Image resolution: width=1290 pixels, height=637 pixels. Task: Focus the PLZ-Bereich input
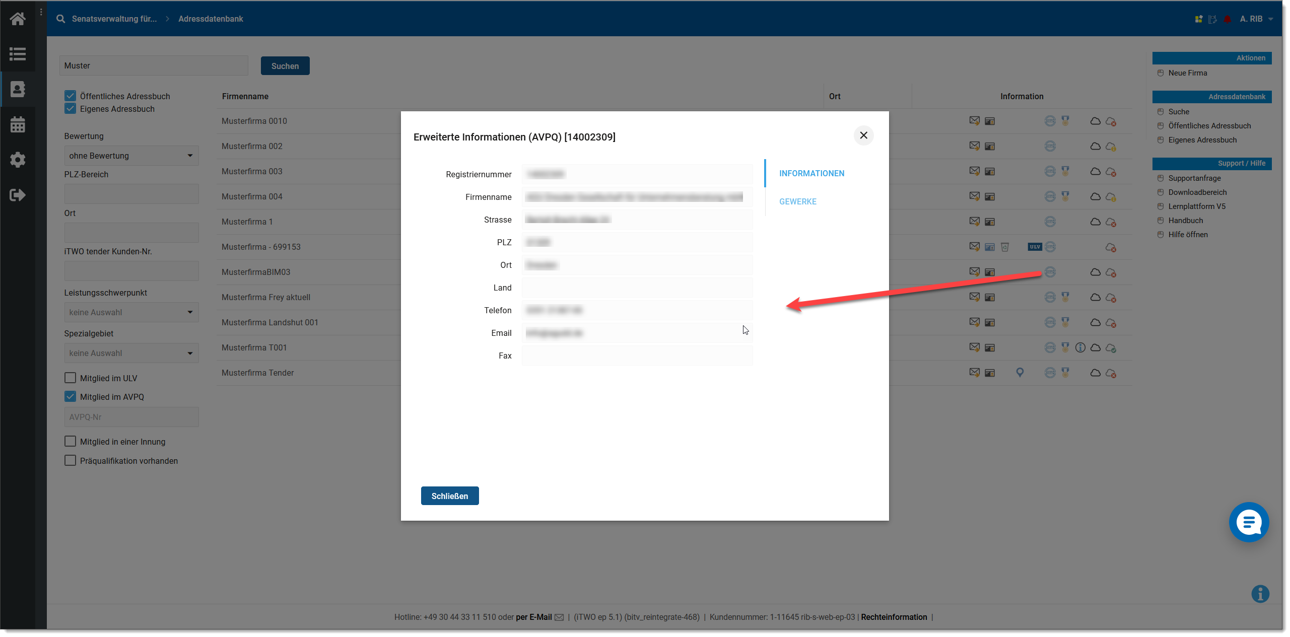point(131,194)
